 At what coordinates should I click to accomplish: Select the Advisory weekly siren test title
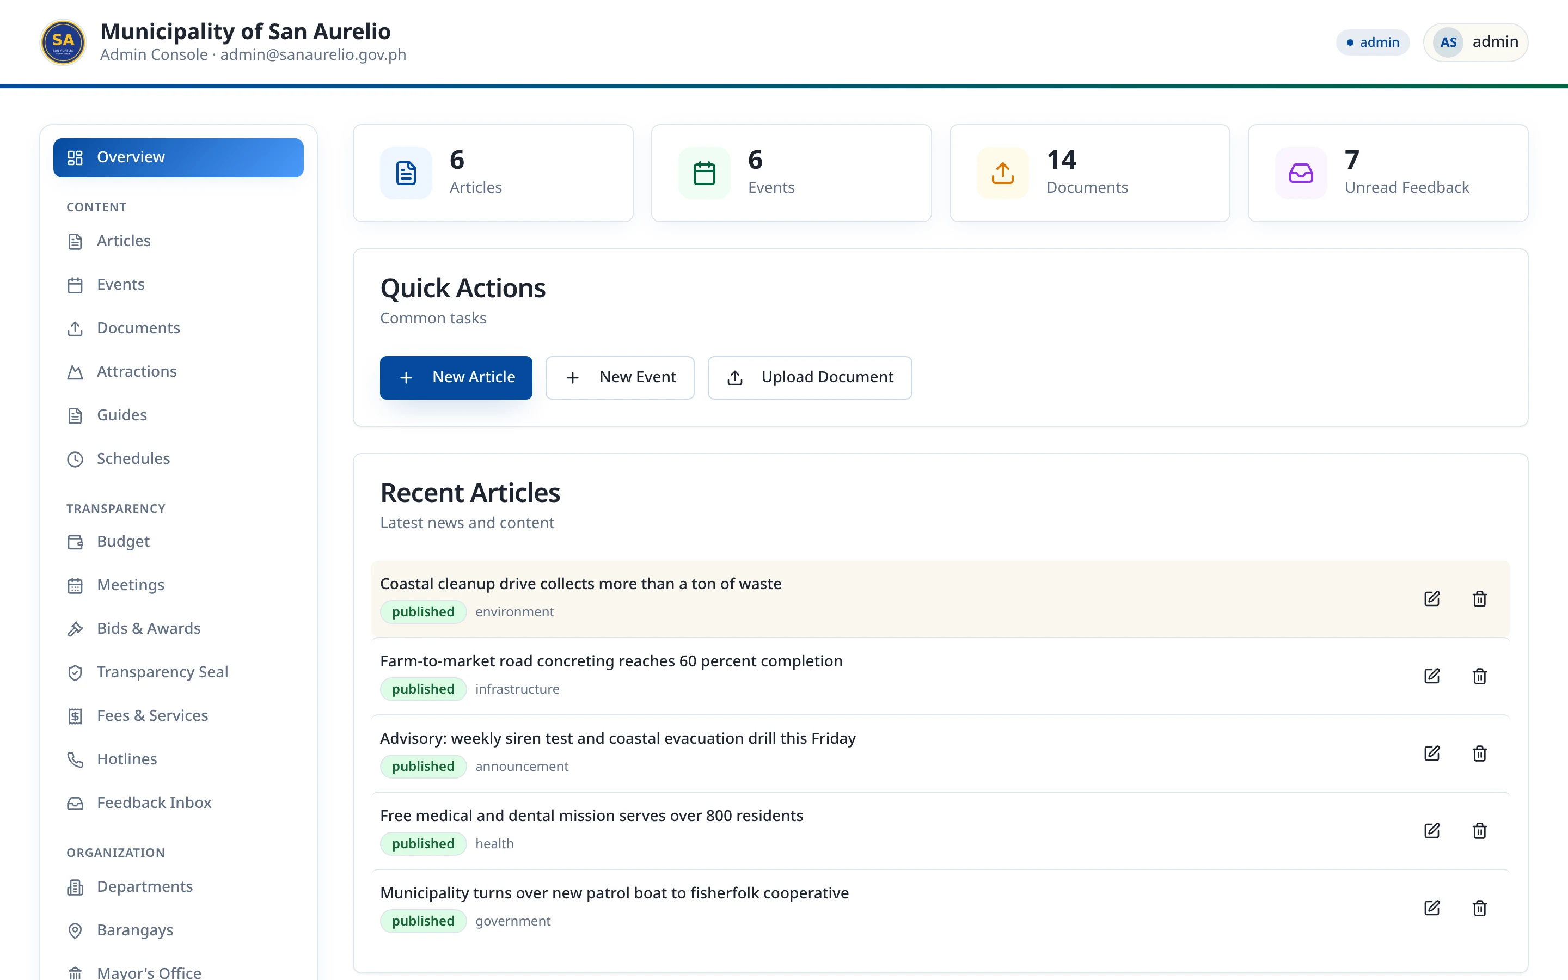pos(617,738)
